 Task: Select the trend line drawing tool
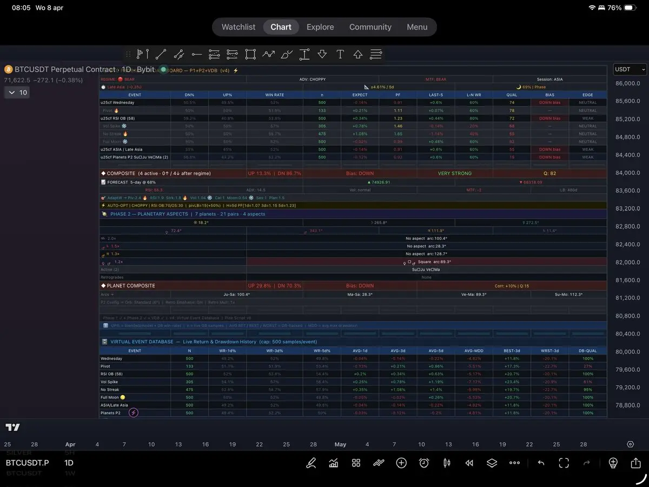[x=161, y=54]
